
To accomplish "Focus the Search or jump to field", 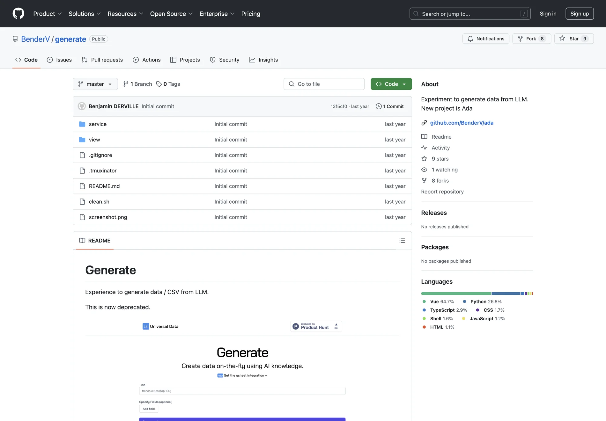I will pyautogui.click(x=470, y=14).
